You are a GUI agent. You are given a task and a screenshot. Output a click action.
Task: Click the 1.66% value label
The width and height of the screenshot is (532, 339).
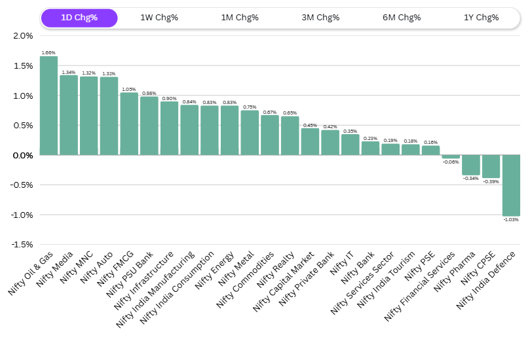pos(48,53)
